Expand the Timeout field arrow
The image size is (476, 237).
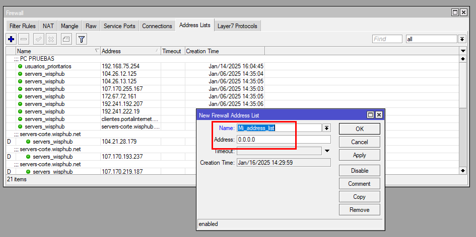pyautogui.click(x=326, y=151)
